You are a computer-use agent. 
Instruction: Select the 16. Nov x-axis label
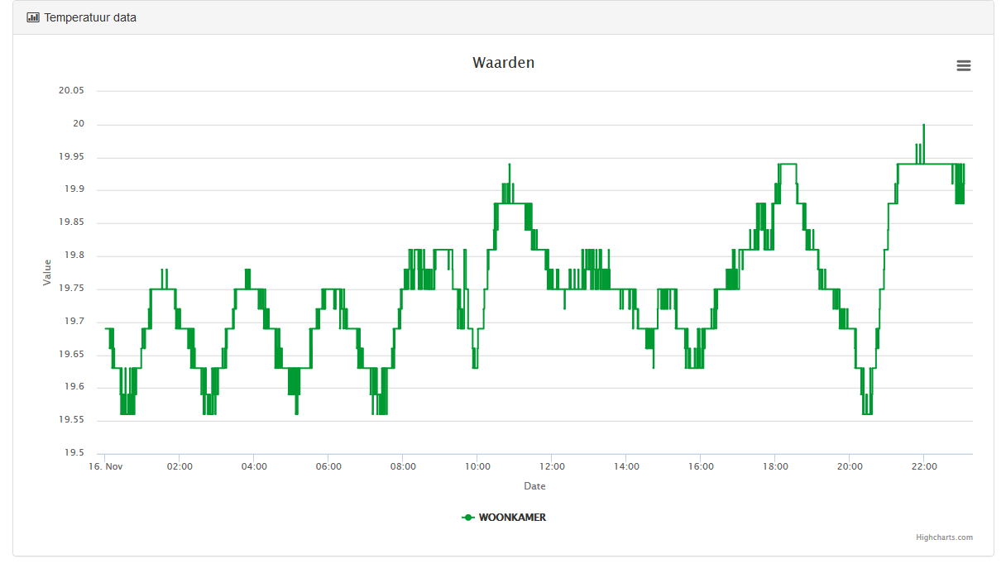click(106, 466)
